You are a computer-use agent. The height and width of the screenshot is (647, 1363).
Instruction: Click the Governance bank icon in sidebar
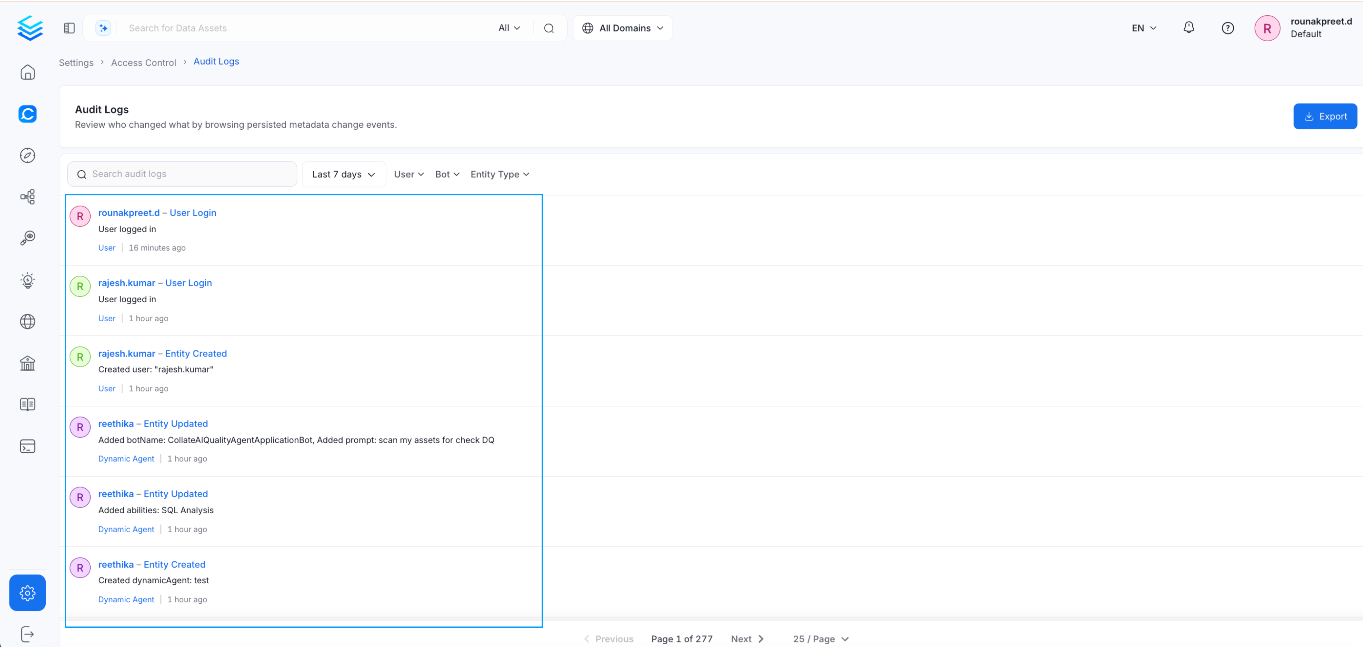coord(27,363)
